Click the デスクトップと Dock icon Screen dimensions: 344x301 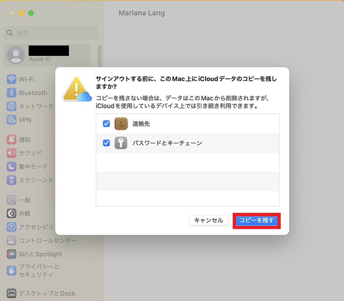11,293
